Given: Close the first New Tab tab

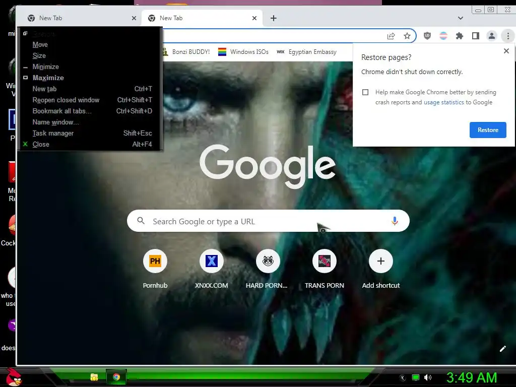Looking at the screenshot, I should coord(134,18).
